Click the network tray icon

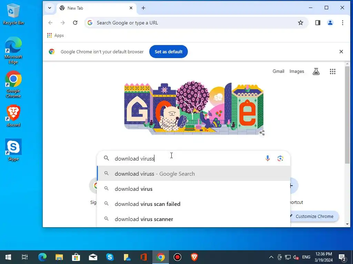(x=288, y=257)
